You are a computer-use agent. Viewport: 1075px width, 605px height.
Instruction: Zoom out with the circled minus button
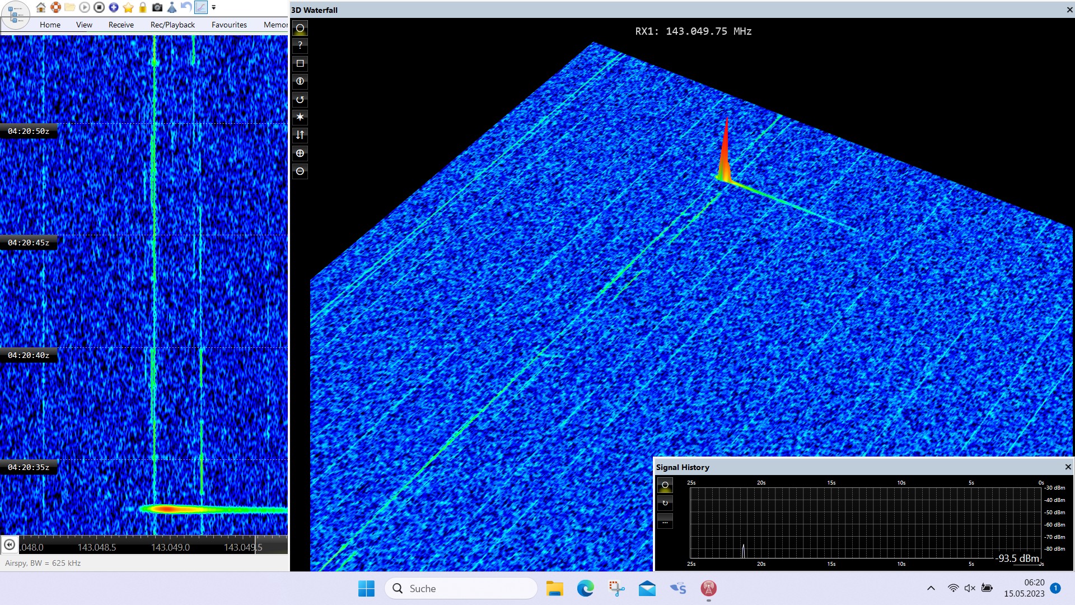click(300, 171)
